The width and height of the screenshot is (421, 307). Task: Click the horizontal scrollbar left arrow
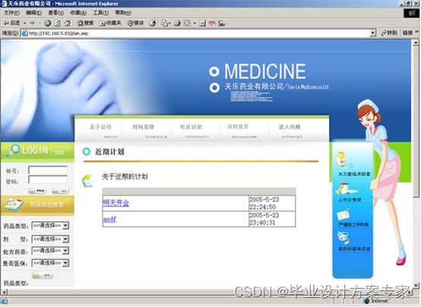[5, 292]
